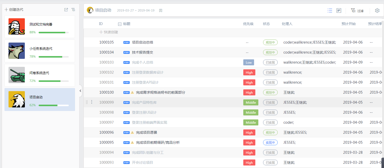Switch to list view icon
The width and height of the screenshot is (384, 168).
click(x=330, y=11)
